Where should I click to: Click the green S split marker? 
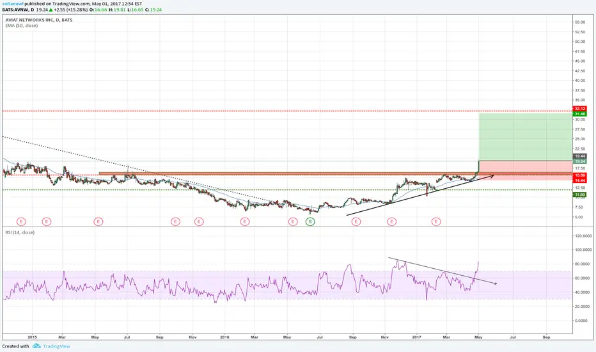pos(310,221)
